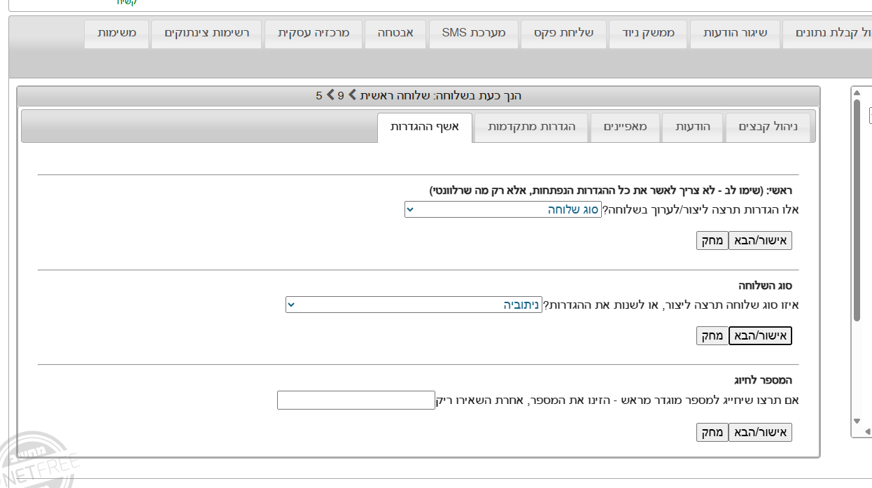Open the הגדרות מתקדמות tab

point(531,127)
